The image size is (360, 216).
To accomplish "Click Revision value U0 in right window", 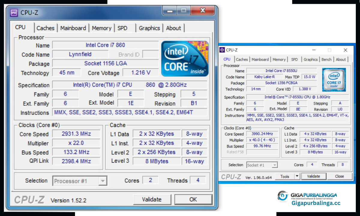I will pos(340,109).
